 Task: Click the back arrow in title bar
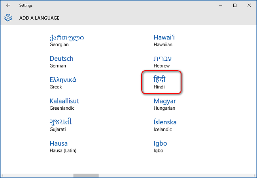(x=8, y=6)
